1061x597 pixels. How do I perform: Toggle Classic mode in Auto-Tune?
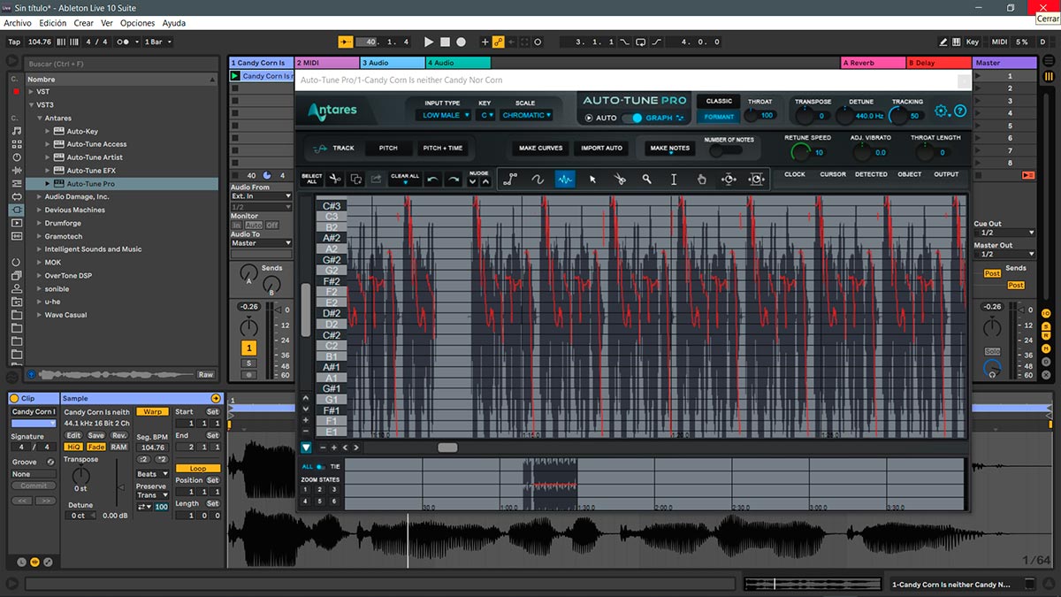point(719,102)
